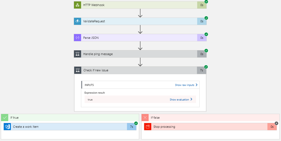Click the Handle ping message condition icon
This screenshot has height=141, width=281.
coord(78,54)
